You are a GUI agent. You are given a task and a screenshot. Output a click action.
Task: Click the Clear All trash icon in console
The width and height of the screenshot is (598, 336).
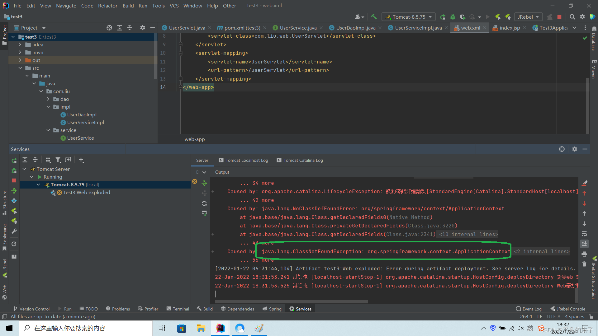[584, 264]
